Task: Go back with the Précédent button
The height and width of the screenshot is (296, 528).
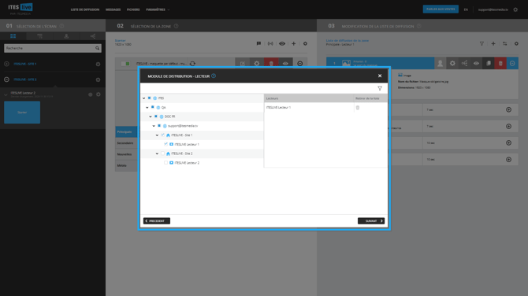Action: (x=157, y=221)
